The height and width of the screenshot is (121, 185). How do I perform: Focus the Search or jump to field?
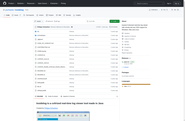click(149, 3)
